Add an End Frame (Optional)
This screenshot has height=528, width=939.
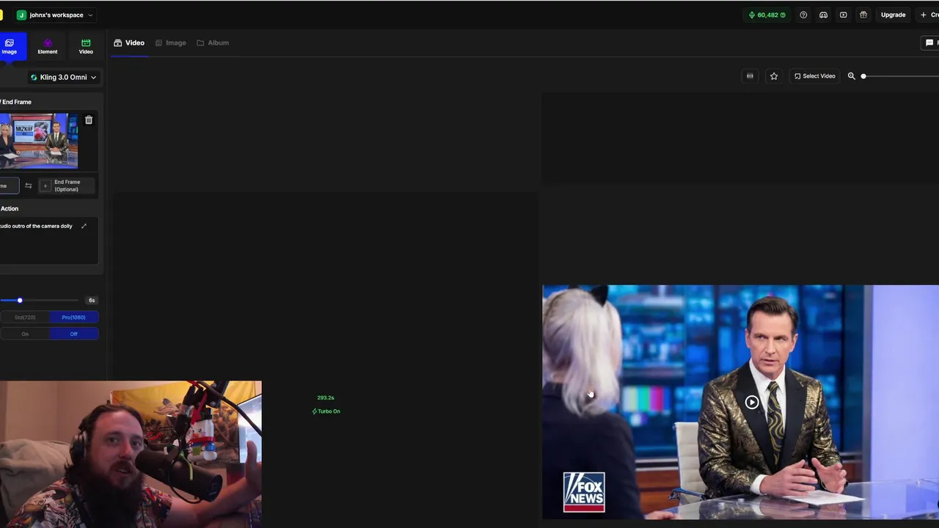click(x=66, y=186)
